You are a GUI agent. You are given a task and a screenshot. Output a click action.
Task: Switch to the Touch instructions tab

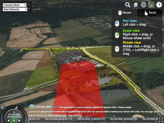pyautogui.click(x=150, y=13)
